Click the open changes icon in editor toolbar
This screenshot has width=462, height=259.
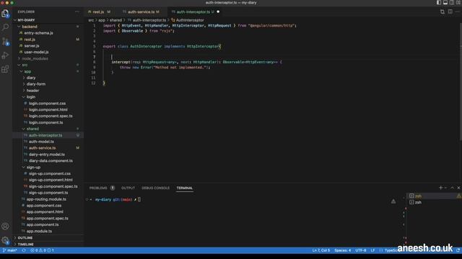(443, 12)
